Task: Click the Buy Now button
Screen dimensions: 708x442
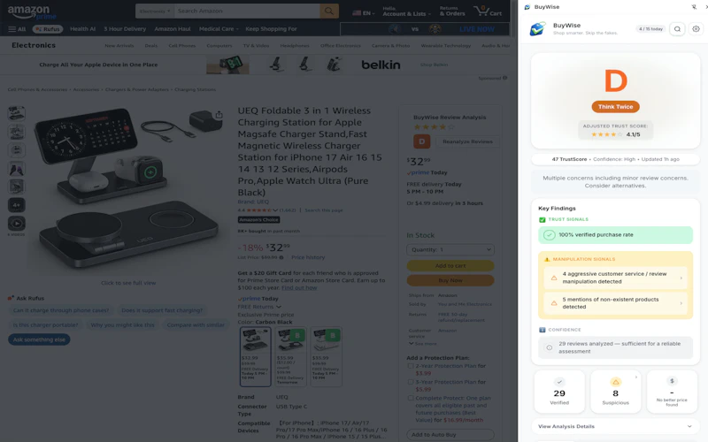Action: pos(450,280)
